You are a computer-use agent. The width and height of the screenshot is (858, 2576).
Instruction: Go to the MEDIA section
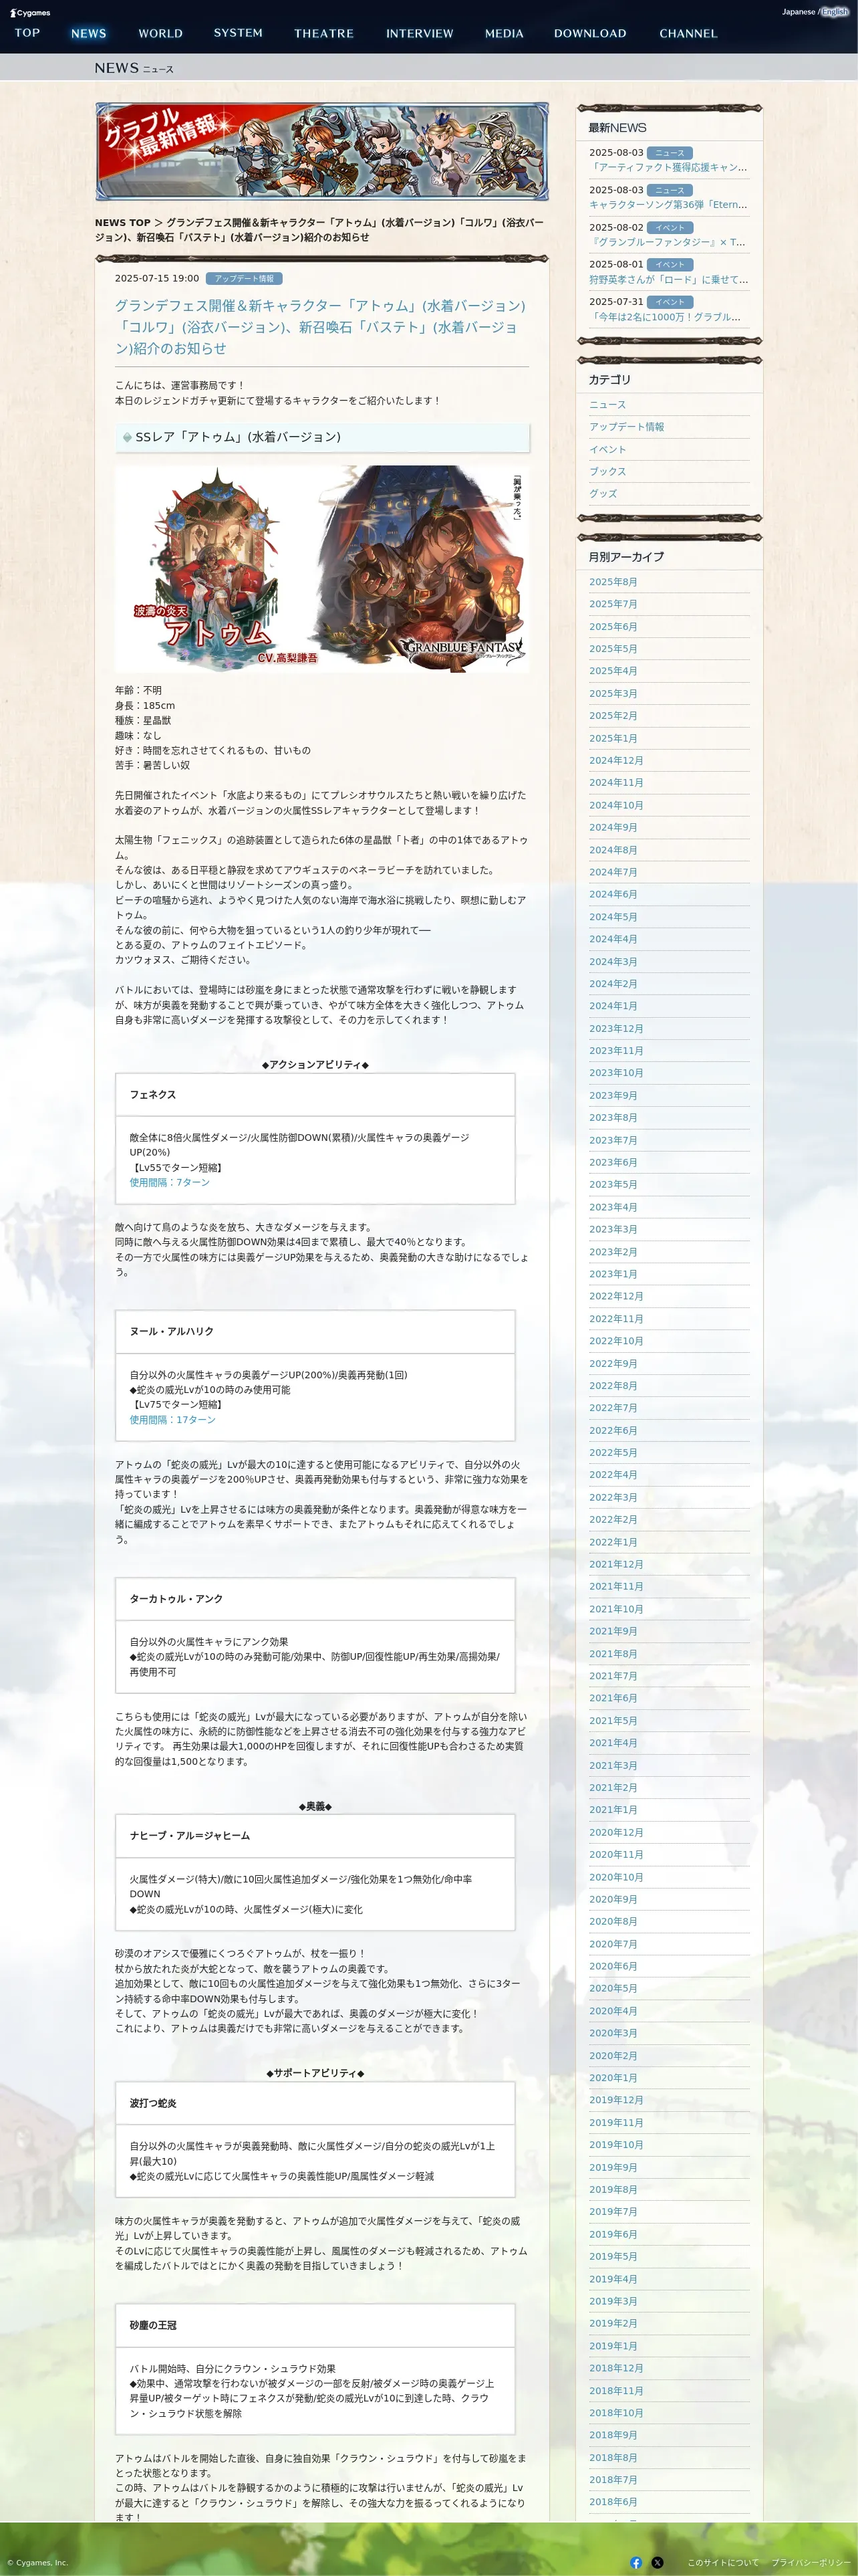point(505,33)
